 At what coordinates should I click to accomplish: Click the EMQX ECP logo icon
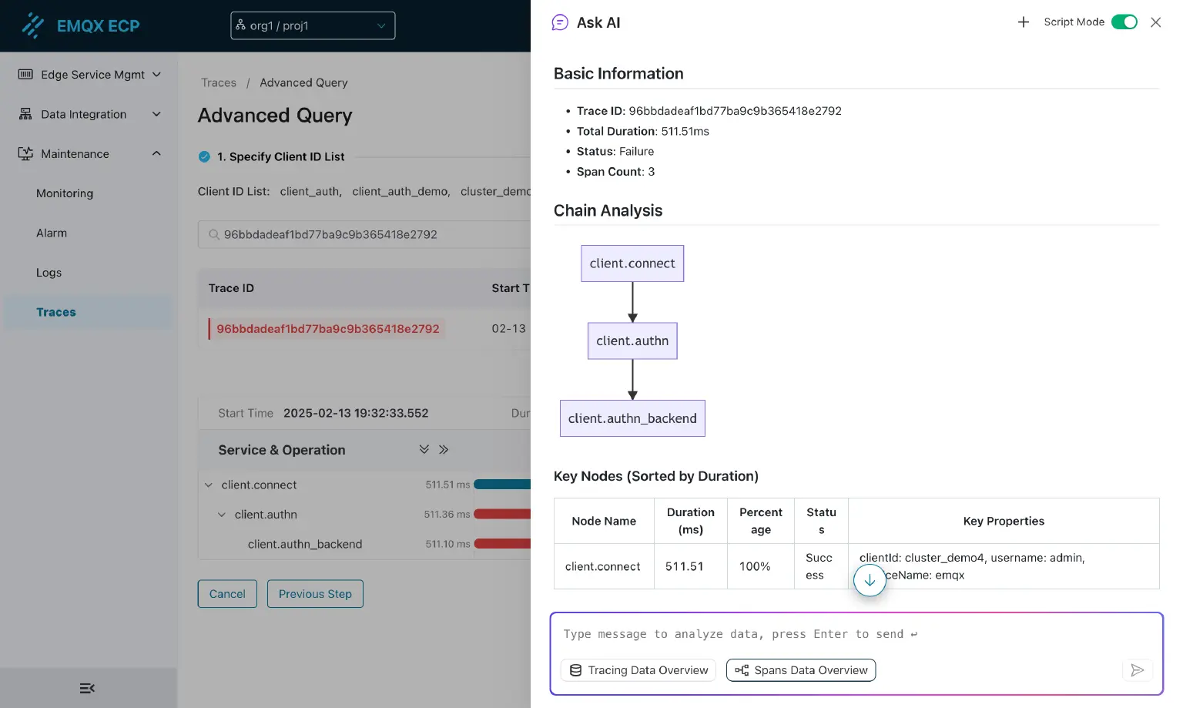pos(32,25)
